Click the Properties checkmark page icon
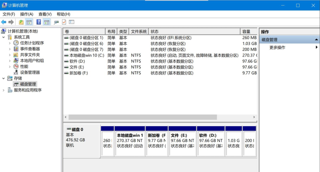The height and width of the screenshot is (172, 320). click(64, 22)
